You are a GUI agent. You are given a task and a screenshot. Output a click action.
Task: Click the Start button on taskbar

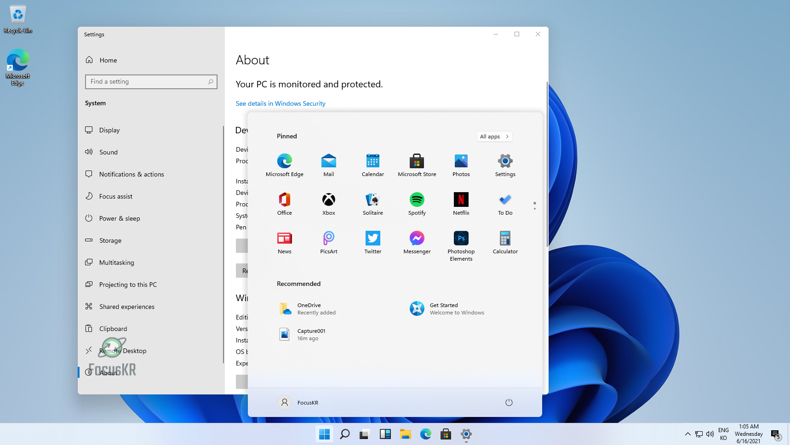(325, 434)
